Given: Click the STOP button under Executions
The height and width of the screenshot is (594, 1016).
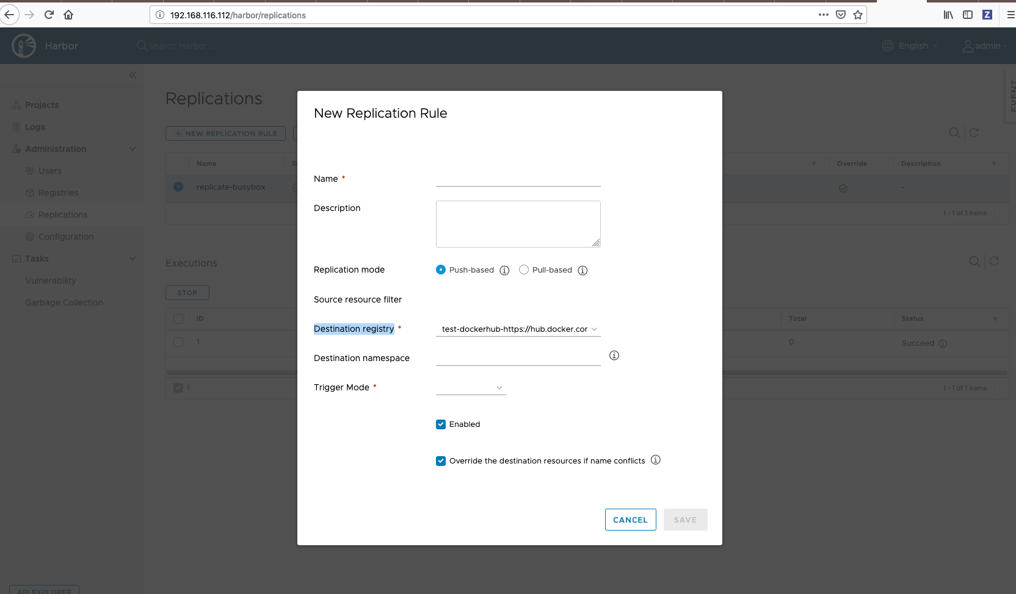Looking at the screenshot, I should (187, 293).
